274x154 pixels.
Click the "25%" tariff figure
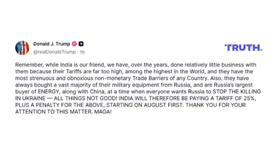[x=250, y=98]
